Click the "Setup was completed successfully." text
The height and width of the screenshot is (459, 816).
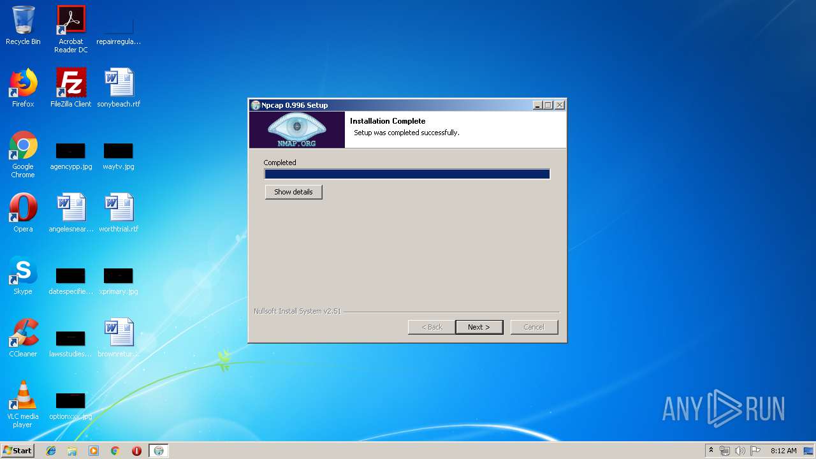(x=407, y=133)
